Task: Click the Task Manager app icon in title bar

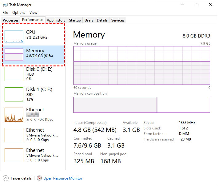Action: coord(5,5)
